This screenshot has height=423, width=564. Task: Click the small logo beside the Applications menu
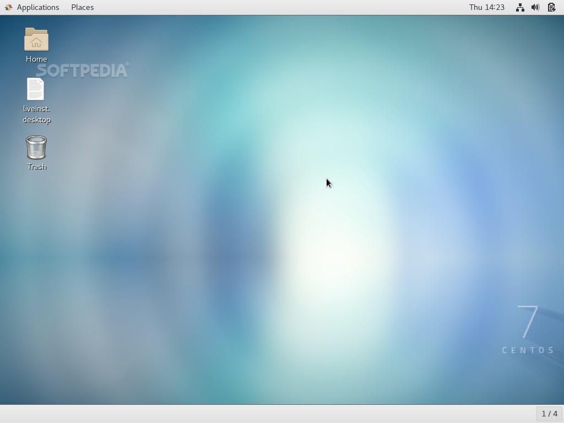8,7
